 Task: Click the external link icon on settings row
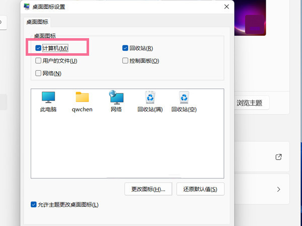pos(278,157)
